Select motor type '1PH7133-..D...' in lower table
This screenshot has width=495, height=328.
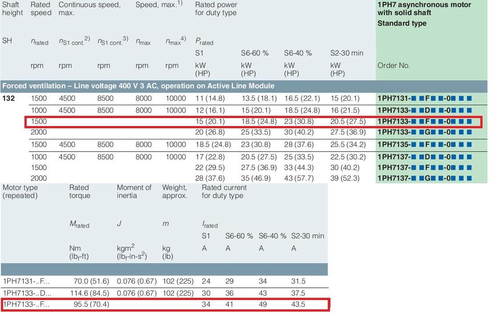coord(27,293)
